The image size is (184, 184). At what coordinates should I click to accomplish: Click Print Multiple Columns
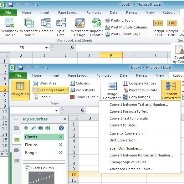coord(126,27)
